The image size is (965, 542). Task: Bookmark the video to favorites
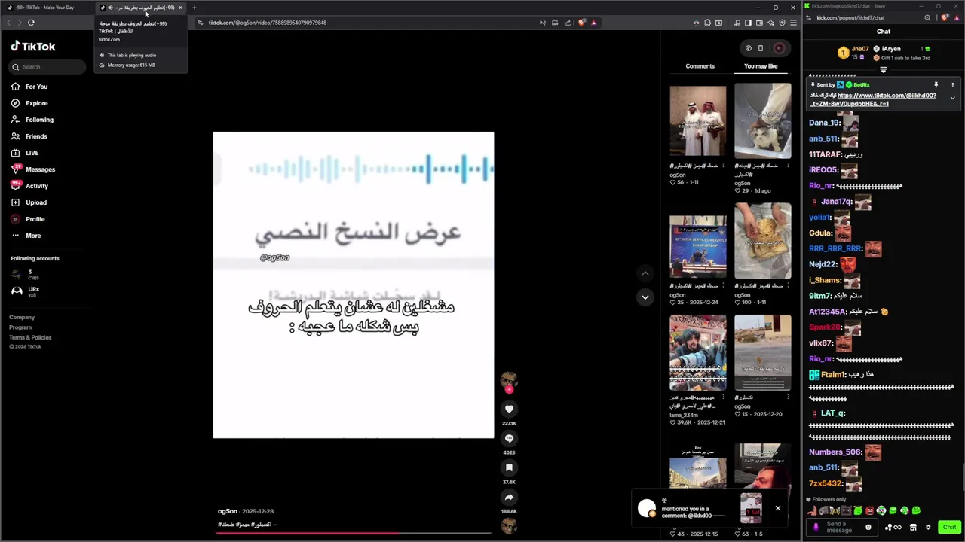coord(509,467)
